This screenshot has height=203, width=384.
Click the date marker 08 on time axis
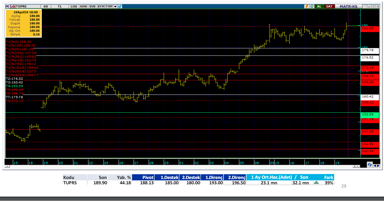pos(256,163)
